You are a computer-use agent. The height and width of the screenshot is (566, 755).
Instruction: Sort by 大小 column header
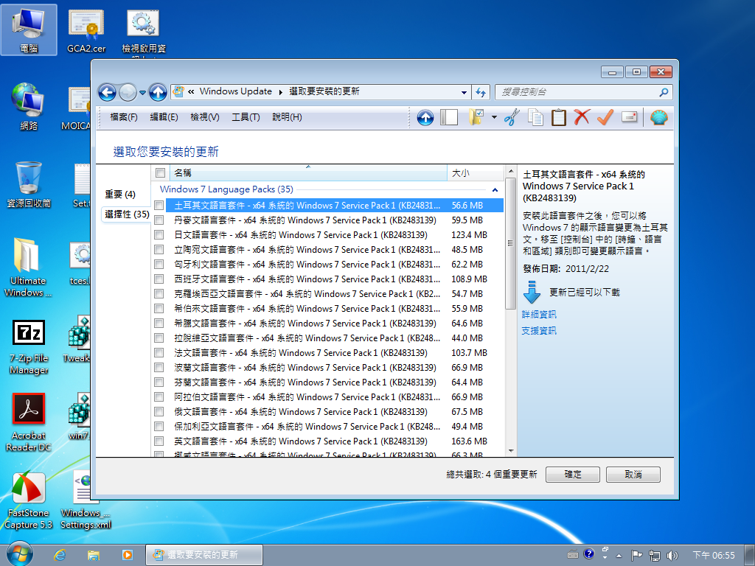click(476, 172)
